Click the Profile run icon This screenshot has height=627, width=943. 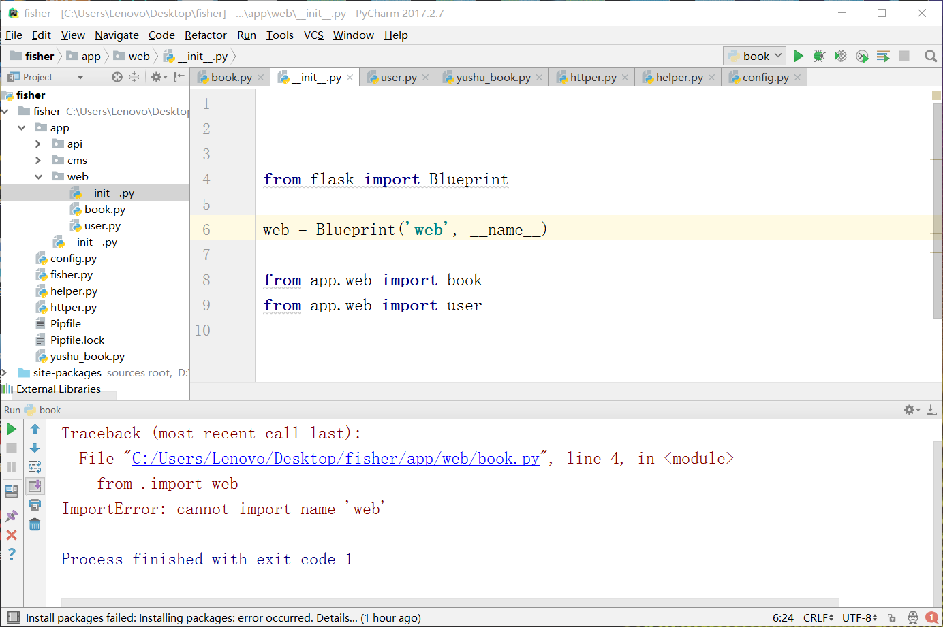[x=862, y=56]
